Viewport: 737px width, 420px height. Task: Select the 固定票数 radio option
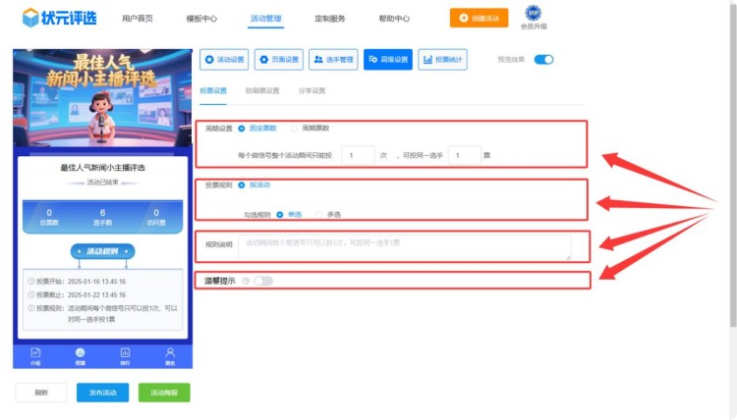tap(242, 128)
